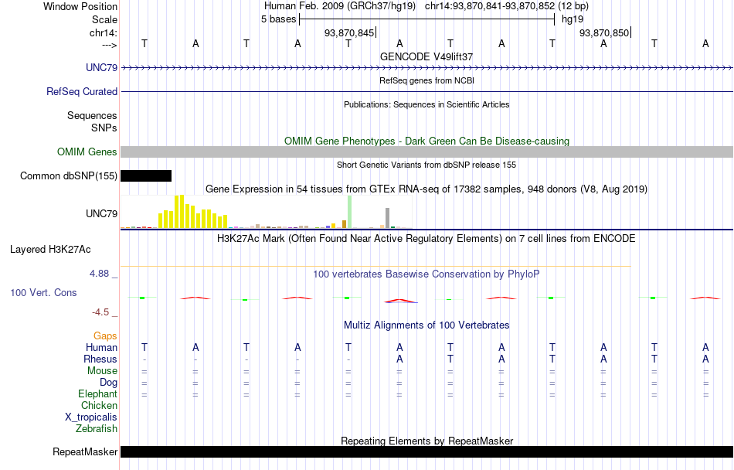
Task: Click '100 vertebrates Basewise Conservation by PhyloP' title
Action: [x=426, y=274]
